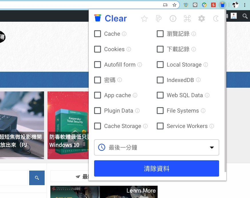The image size is (250, 198).
Task: Tick the 下載記錄 checkbox
Action: (160, 49)
